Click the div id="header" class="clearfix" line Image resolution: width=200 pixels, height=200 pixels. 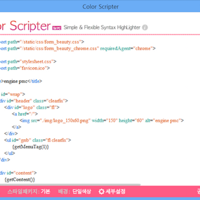[34, 101]
